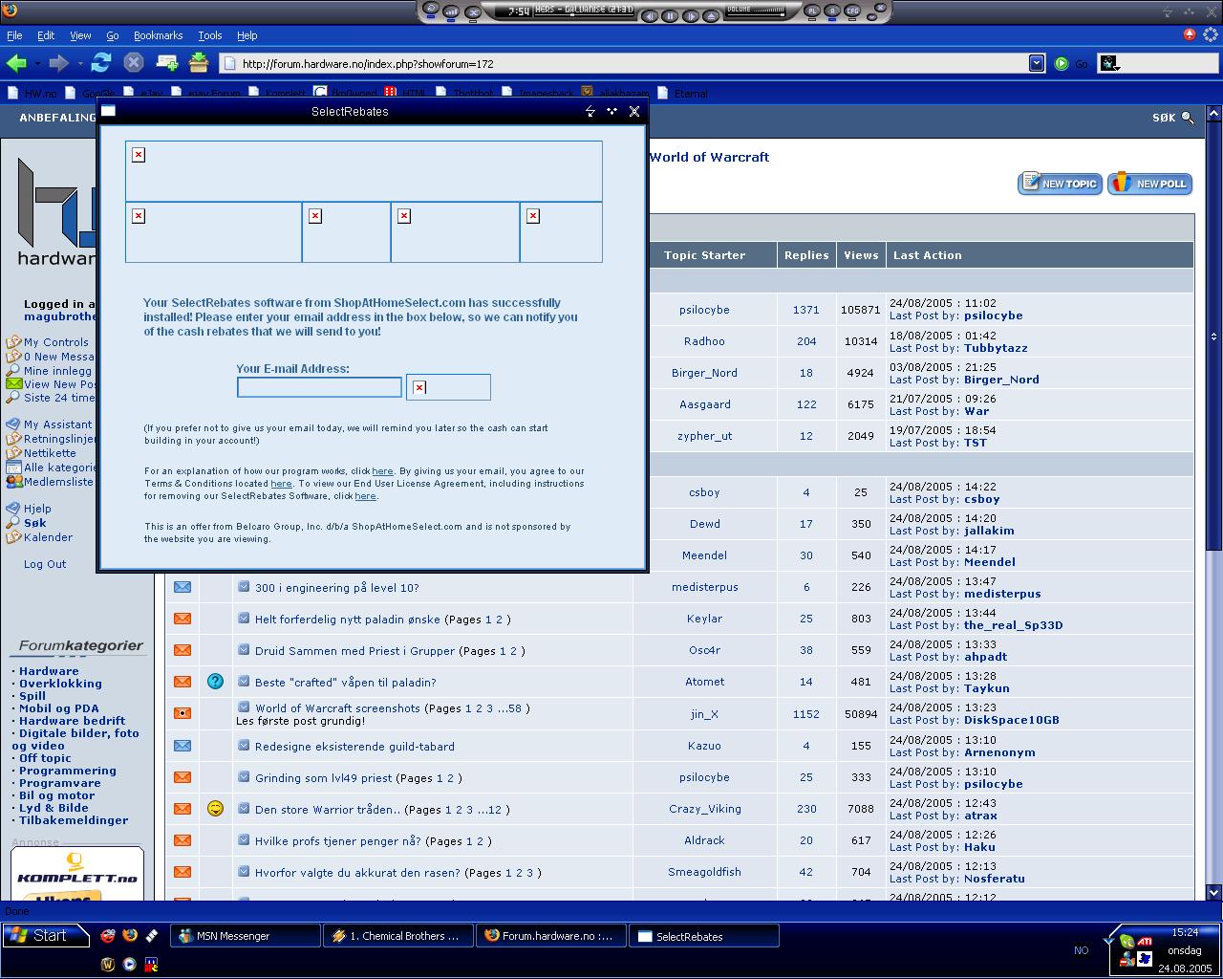Click Log Out link

coord(45,564)
